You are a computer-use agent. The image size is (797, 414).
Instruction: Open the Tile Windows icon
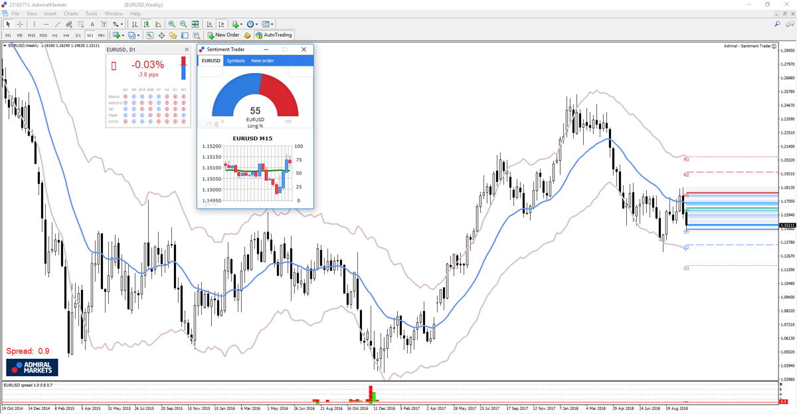pyautogui.click(x=197, y=24)
